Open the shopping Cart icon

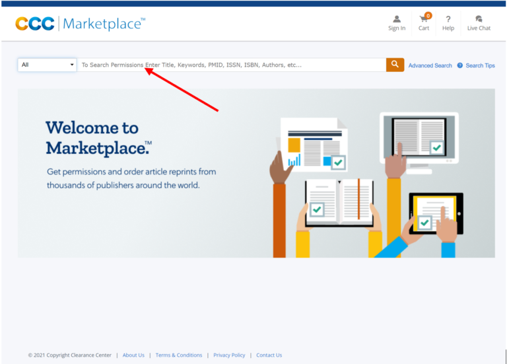click(423, 20)
